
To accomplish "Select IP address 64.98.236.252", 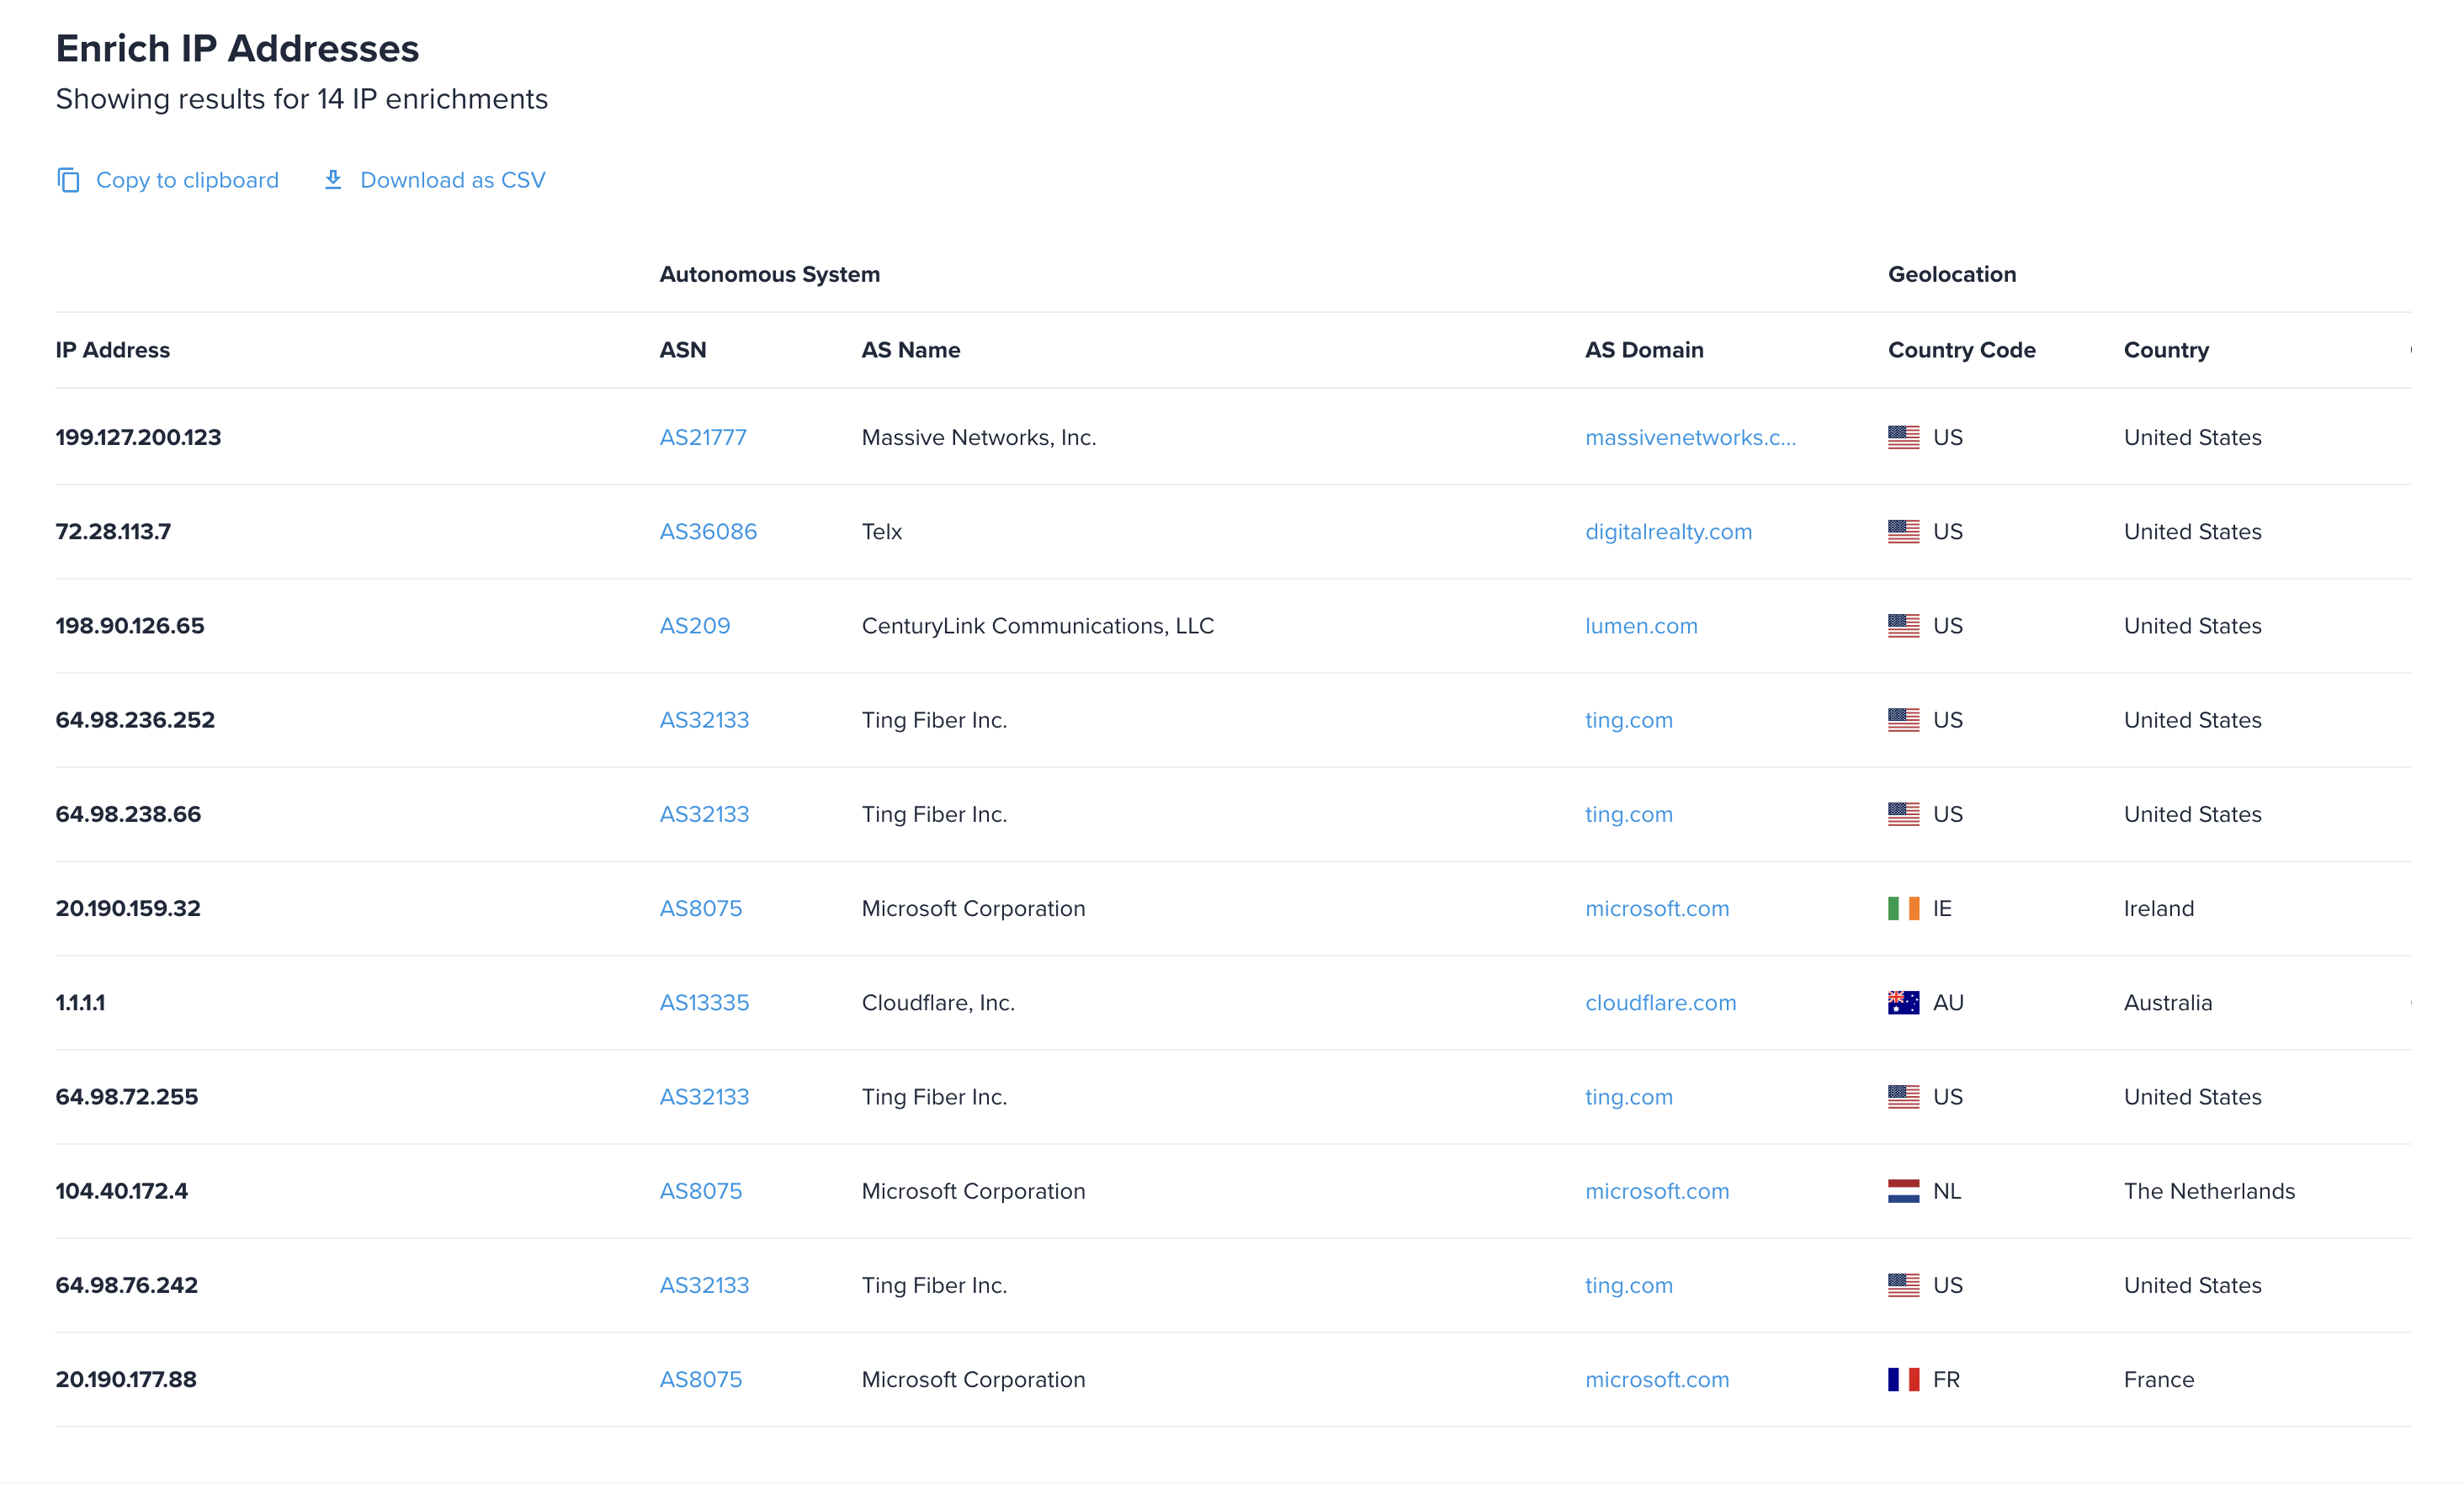I will tap(135, 719).
